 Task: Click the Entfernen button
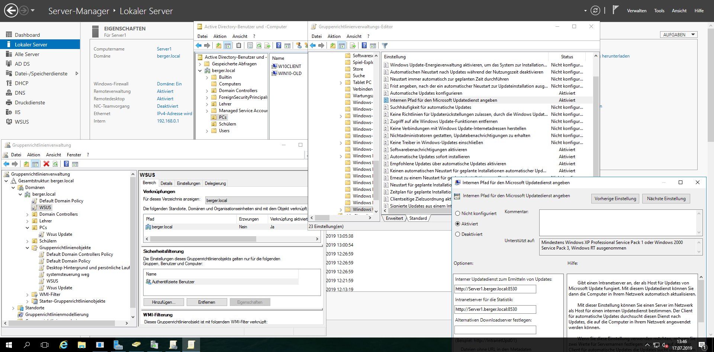point(206,302)
